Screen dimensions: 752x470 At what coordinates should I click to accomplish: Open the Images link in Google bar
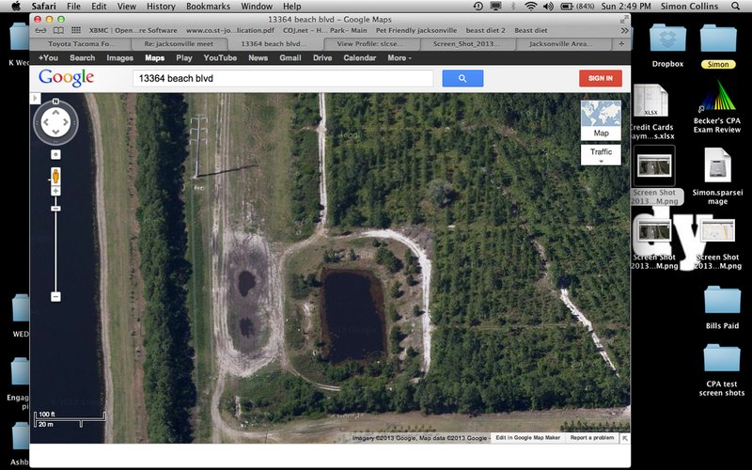(120, 57)
